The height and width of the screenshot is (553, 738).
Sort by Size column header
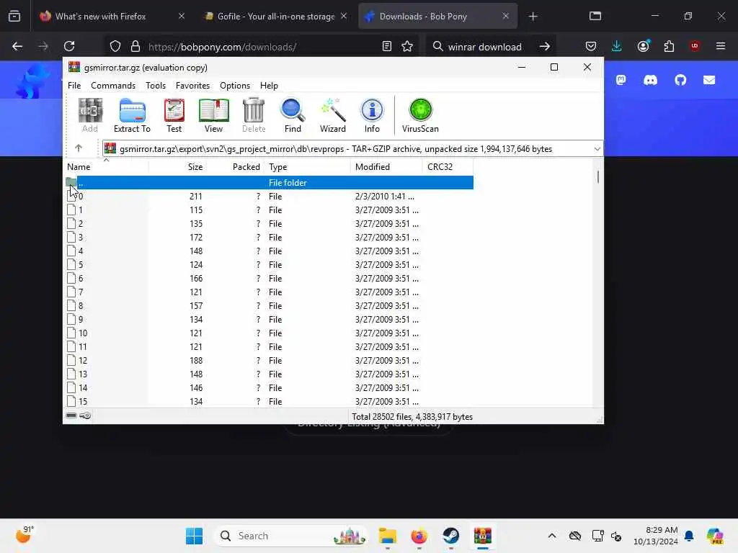177,167
